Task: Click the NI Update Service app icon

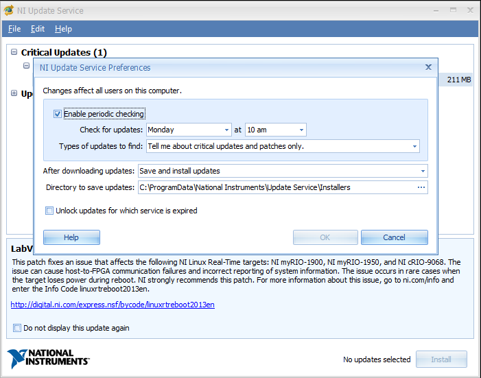Action: [9, 10]
